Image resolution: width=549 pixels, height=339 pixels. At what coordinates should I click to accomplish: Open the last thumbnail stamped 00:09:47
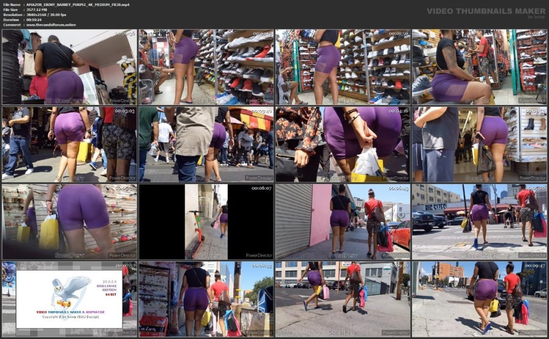479,299
